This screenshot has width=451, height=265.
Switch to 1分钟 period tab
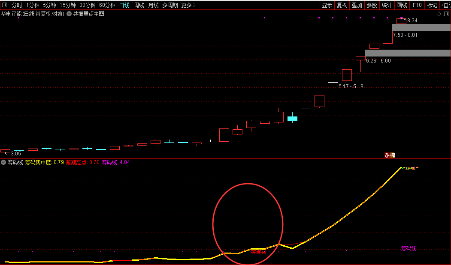point(33,5)
